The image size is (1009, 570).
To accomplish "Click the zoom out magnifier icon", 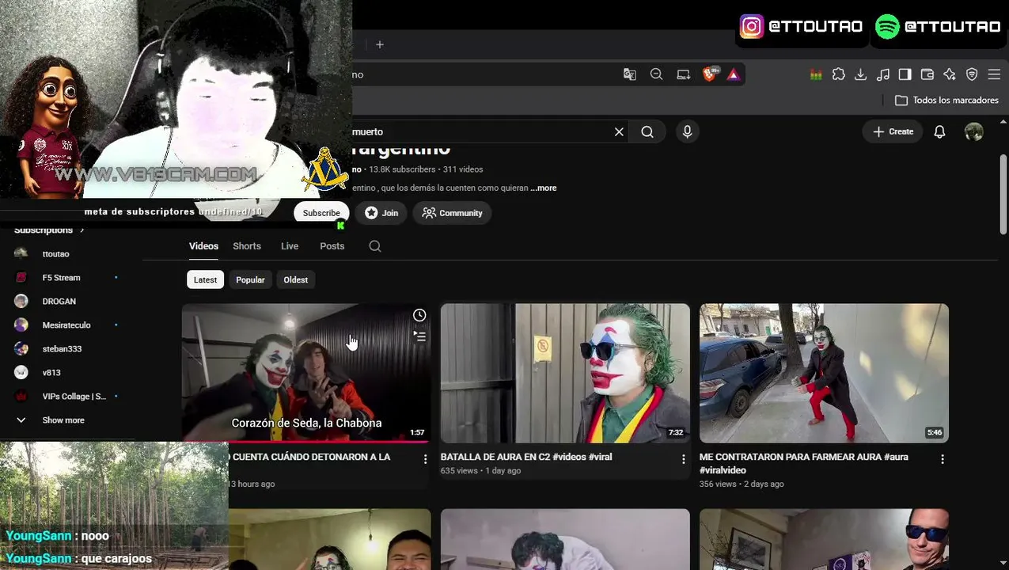I will (656, 74).
